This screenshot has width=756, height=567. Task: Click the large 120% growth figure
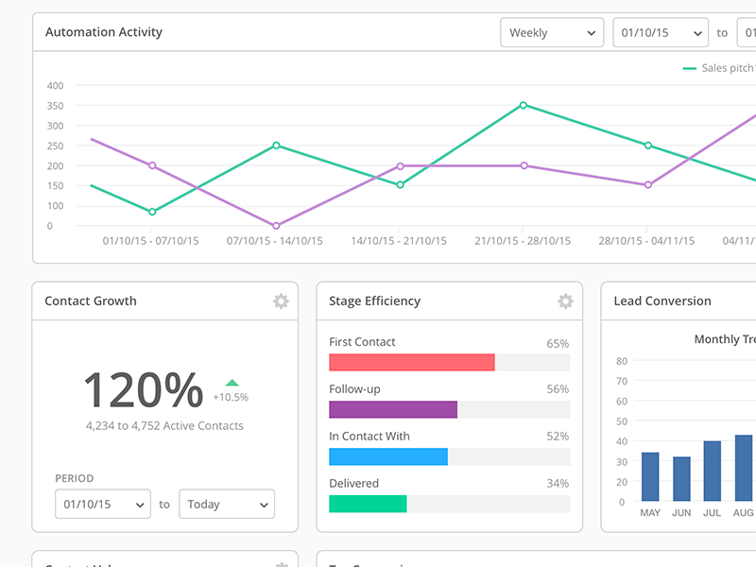[x=144, y=390]
